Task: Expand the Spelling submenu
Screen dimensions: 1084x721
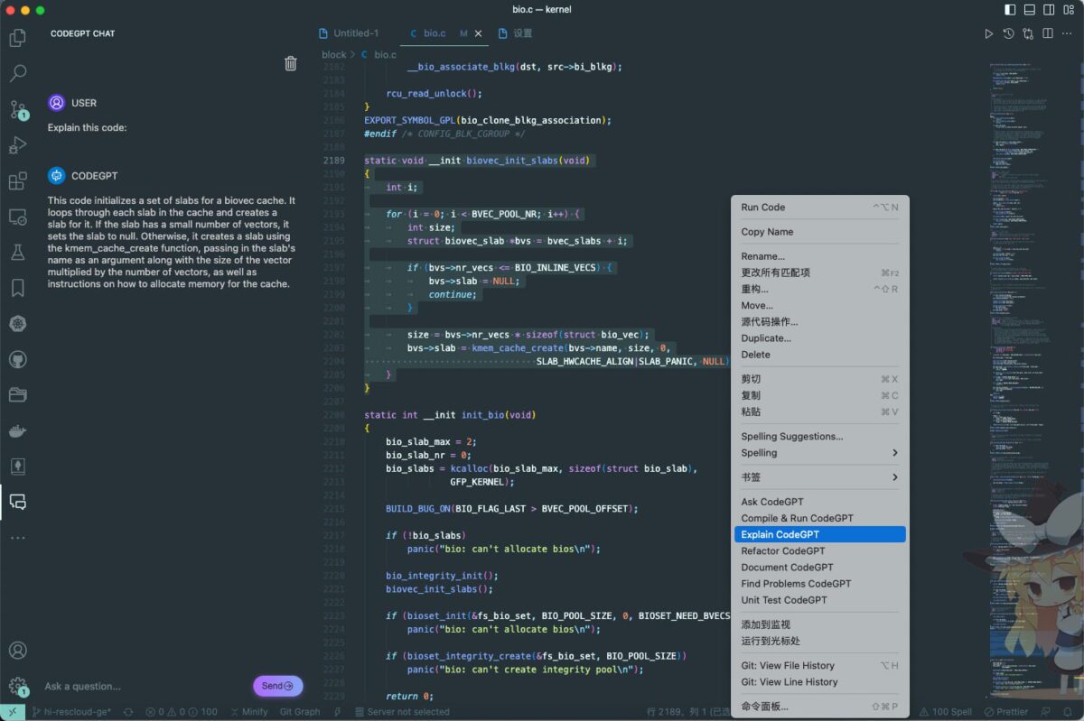Action: click(818, 453)
